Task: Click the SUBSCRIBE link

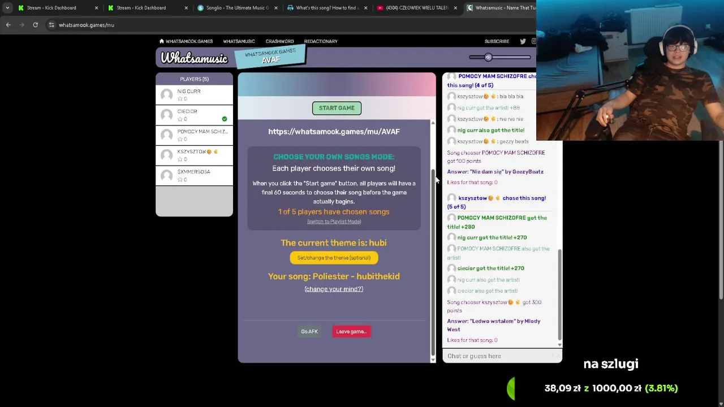Action: pos(497,41)
